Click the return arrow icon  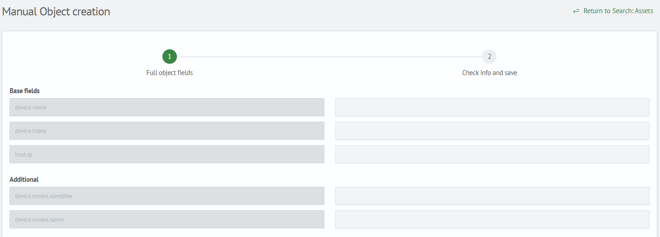576,11
